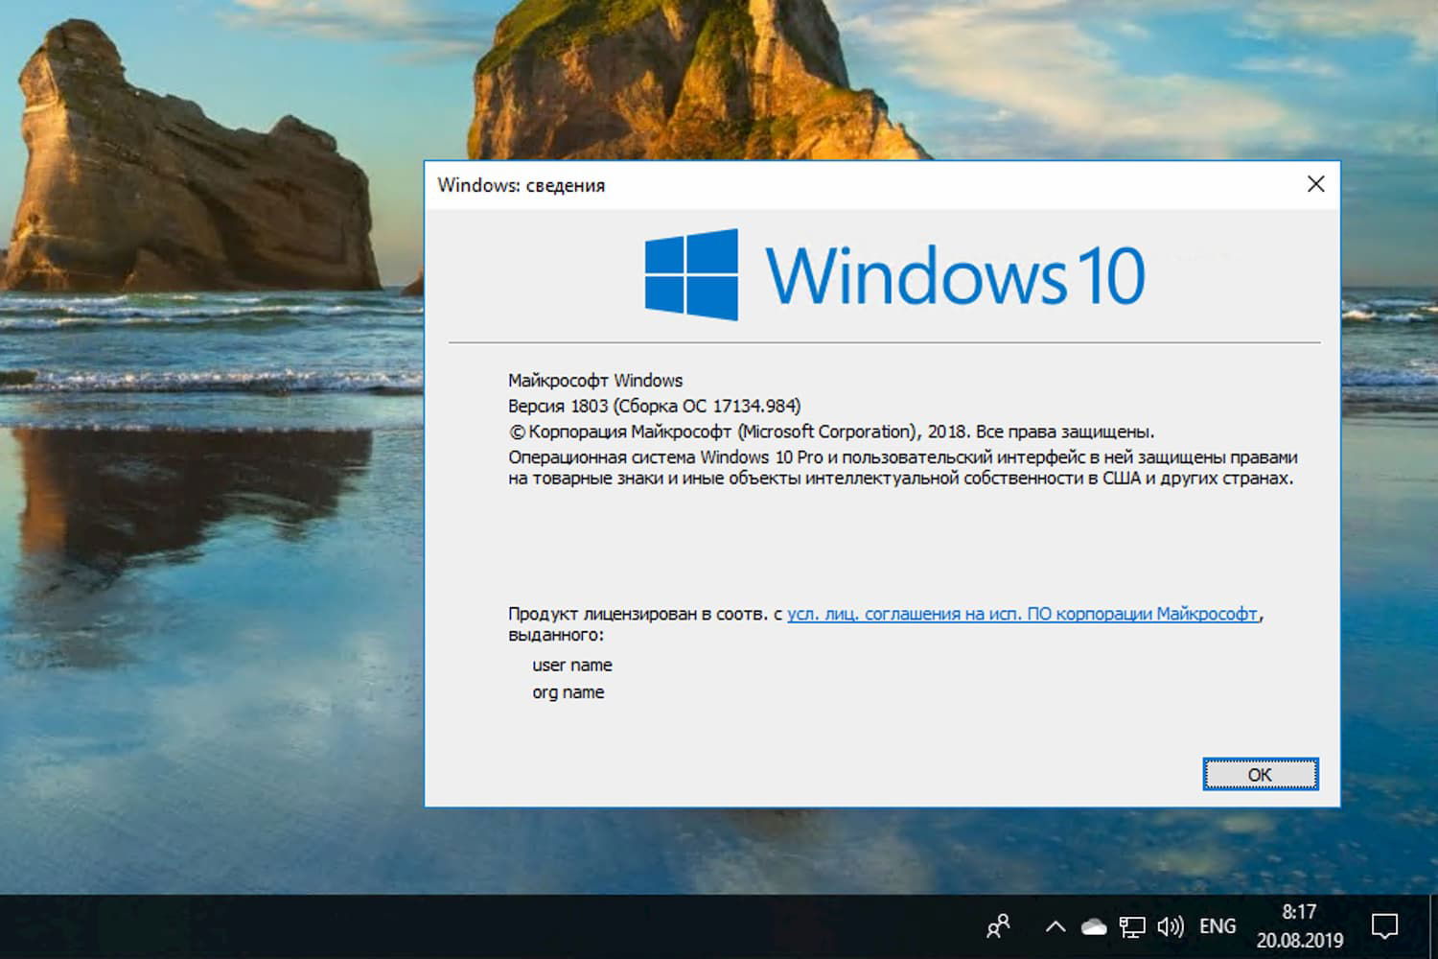The image size is (1438, 959).
Task: Click the Windows: сведения title bar text
Action: coord(522,186)
